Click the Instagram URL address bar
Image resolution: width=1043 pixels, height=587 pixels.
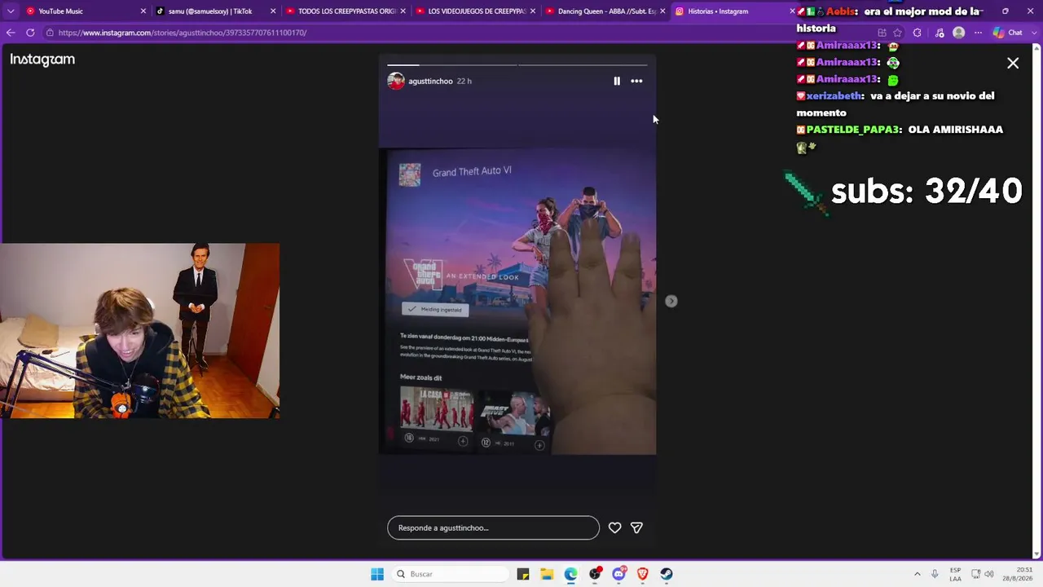[x=456, y=33]
